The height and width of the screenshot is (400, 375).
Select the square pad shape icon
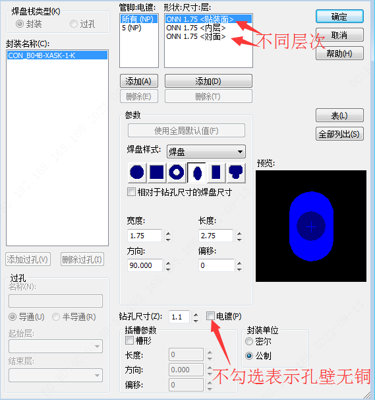pos(157,172)
